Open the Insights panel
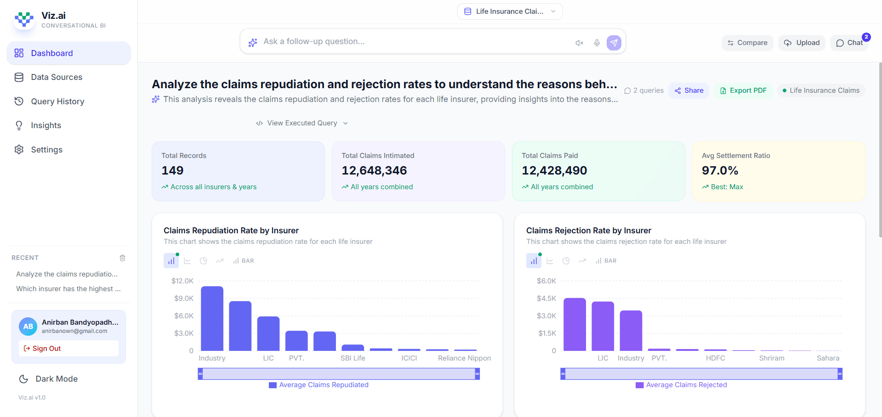 46,125
